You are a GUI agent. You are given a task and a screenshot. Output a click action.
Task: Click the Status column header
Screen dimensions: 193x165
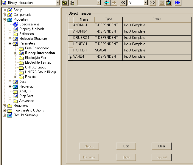157,19
